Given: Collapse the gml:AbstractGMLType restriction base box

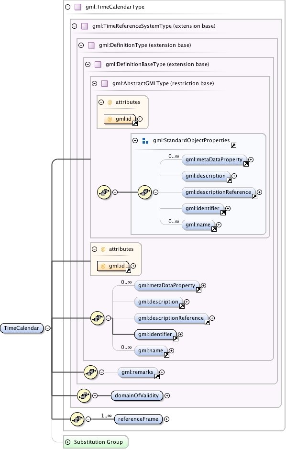Looking at the screenshot, I should [x=95, y=83].
